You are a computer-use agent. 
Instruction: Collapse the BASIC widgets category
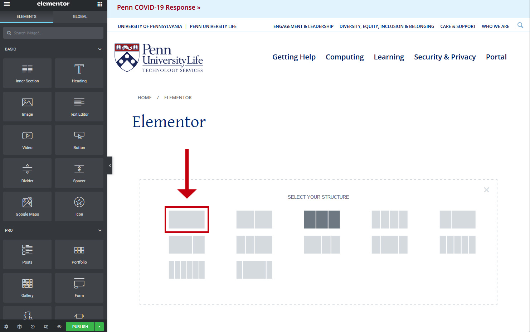[100, 49]
